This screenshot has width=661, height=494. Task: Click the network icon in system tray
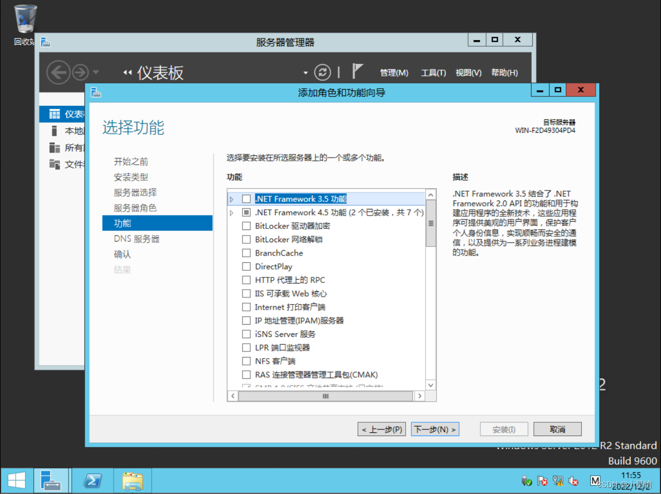558,481
